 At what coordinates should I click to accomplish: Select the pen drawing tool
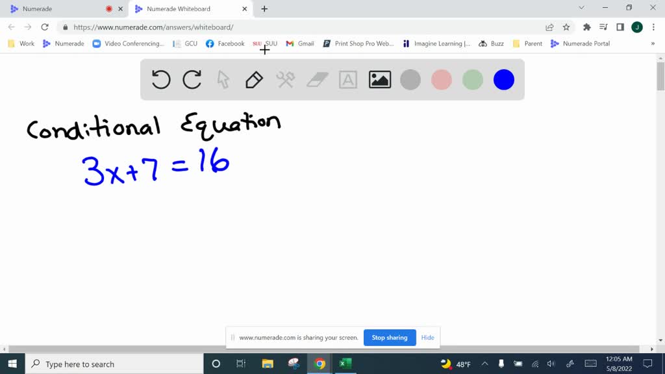[254, 80]
